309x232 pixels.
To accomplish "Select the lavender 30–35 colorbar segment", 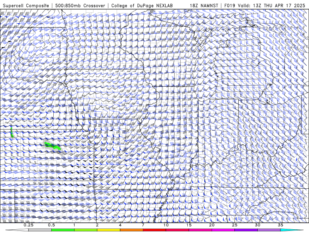I will (x=269, y=230).
